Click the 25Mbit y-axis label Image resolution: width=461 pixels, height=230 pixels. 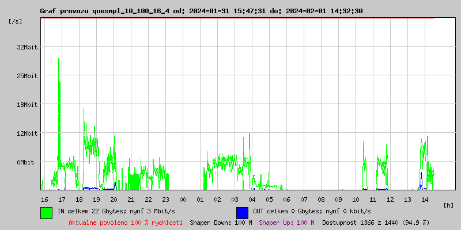pyautogui.click(x=27, y=76)
